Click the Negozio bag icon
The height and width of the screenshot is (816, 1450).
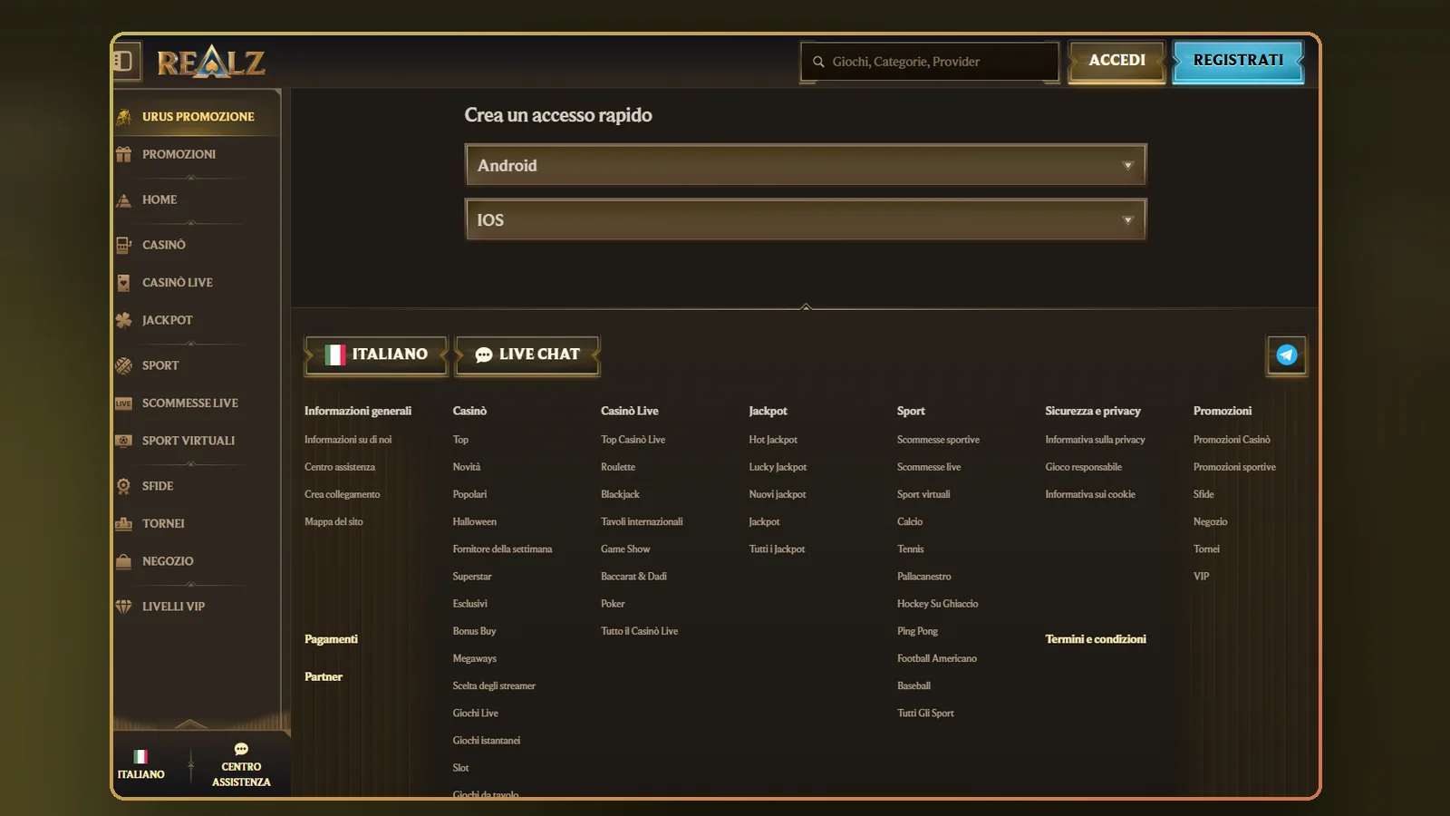coord(124,561)
